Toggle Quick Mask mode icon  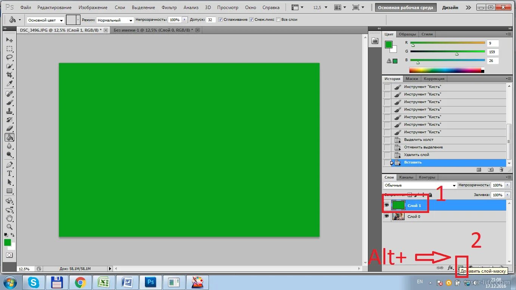pyautogui.click(x=9, y=255)
